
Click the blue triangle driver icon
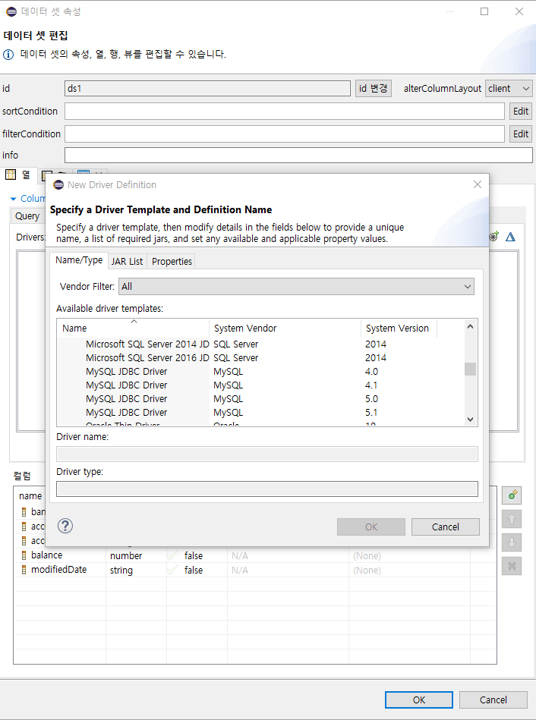(511, 237)
